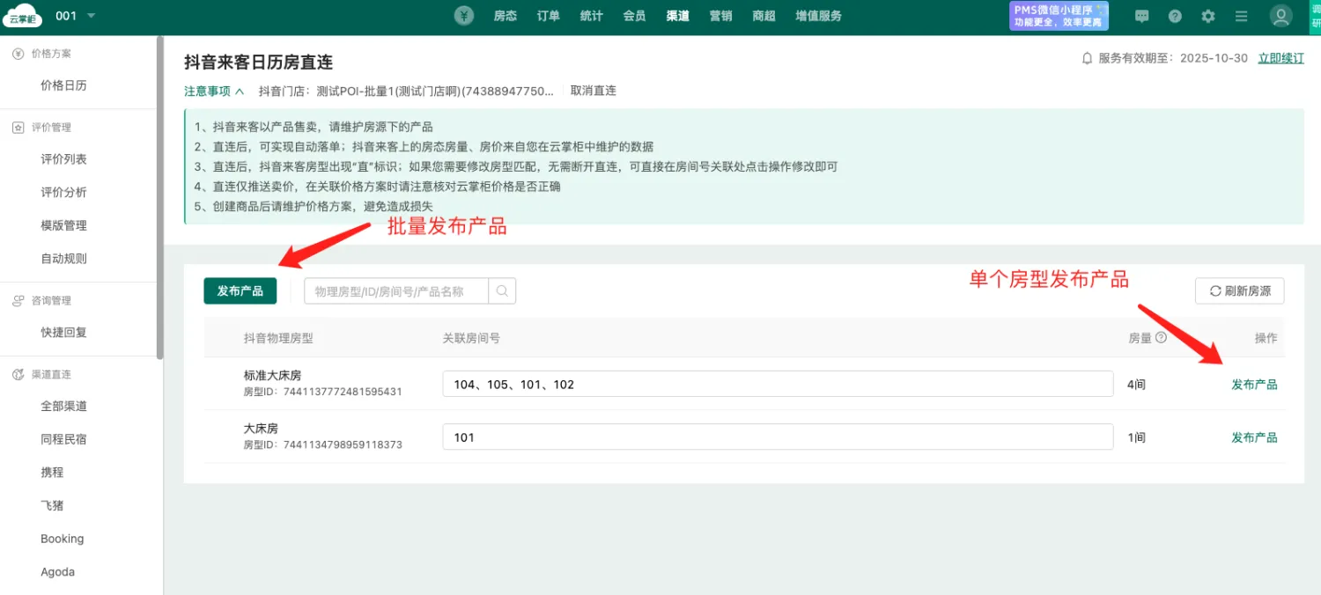The height and width of the screenshot is (595, 1321).
Task: Click the 服务有效期至 2025-10-30 text
Action: pos(1173,58)
